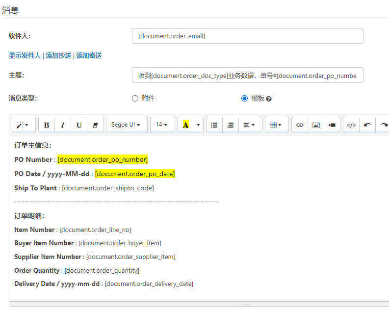Toggle underline formatting

(79, 125)
